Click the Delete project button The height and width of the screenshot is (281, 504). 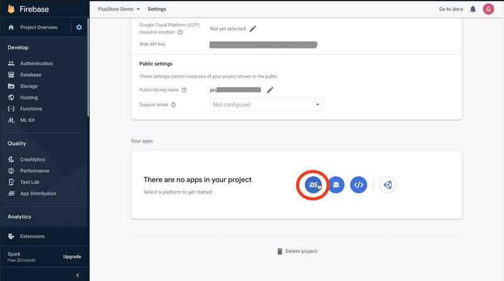[x=297, y=251]
